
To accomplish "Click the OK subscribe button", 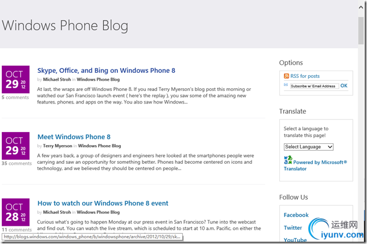I will (344, 86).
